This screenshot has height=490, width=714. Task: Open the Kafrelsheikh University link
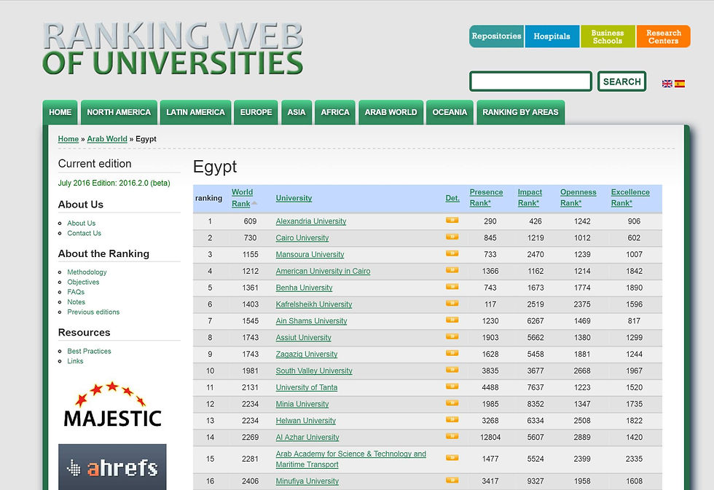click(314, 304)
